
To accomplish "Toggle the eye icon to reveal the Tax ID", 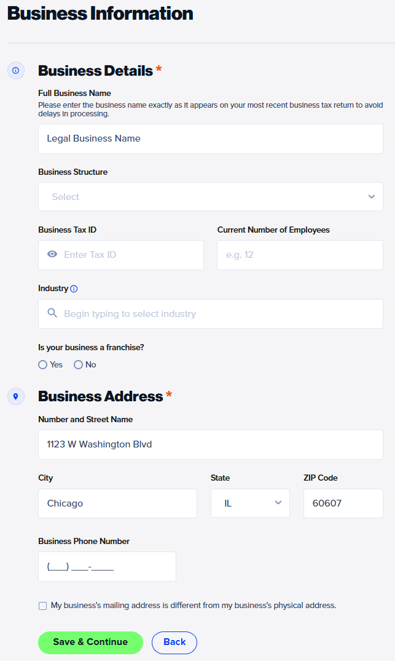I will (52, 254).
